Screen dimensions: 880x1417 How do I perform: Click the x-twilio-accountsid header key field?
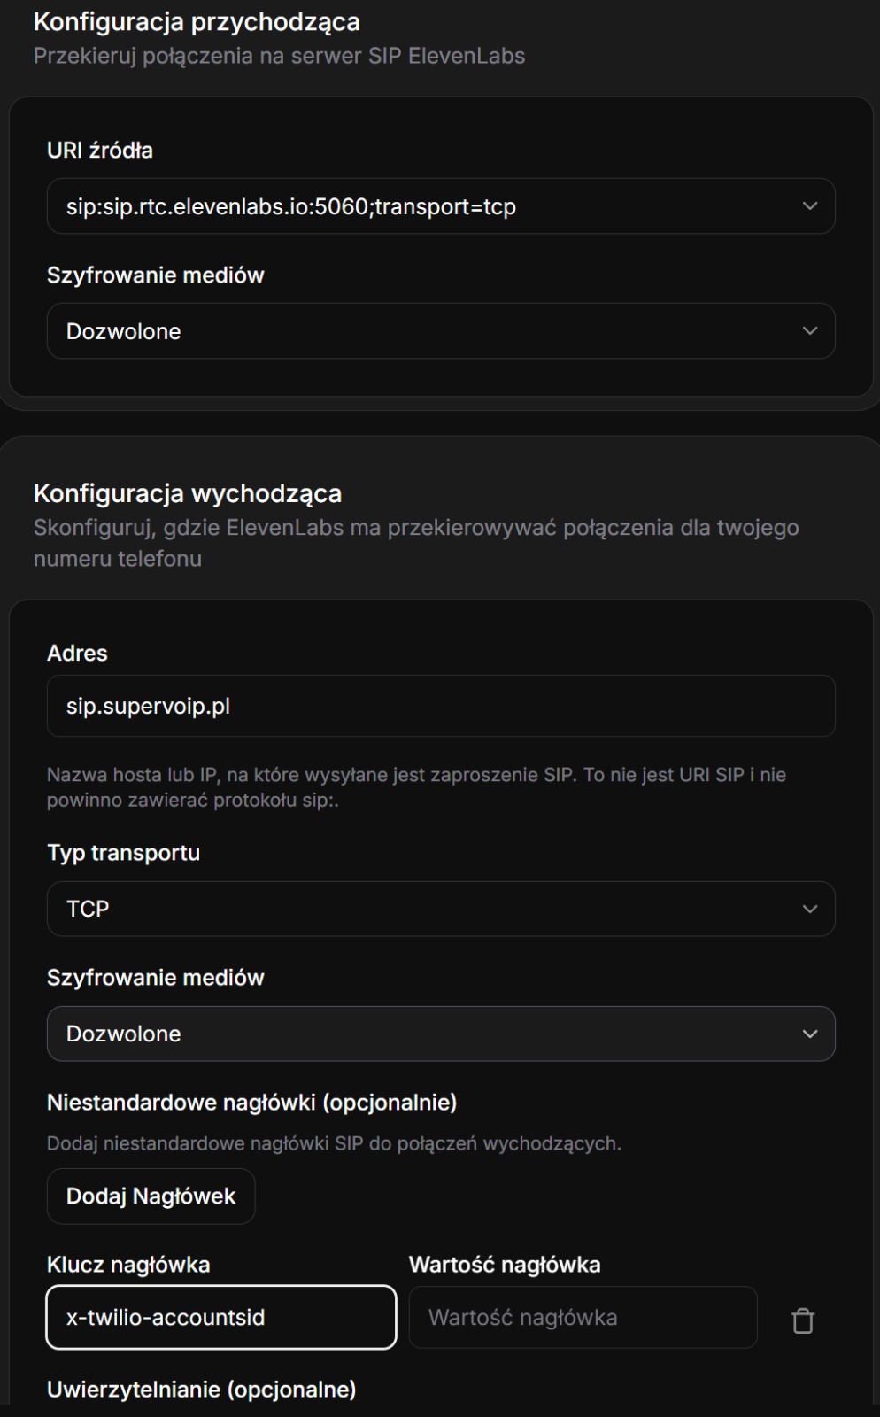[x=221, y=1318]
